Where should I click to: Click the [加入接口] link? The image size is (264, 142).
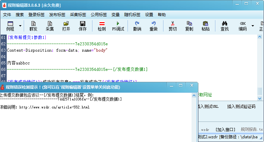(225, 130)
